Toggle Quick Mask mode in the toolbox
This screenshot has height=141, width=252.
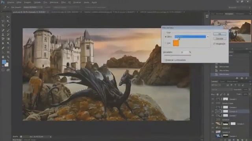[3, 70]
